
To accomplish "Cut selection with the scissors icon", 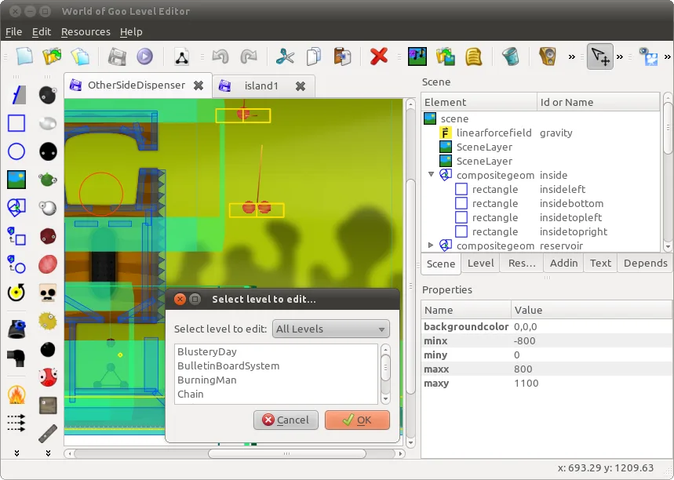I will (x=285, y=56).
